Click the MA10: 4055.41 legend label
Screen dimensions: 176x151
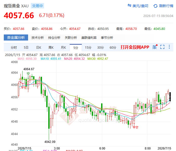tap(51, 59)
